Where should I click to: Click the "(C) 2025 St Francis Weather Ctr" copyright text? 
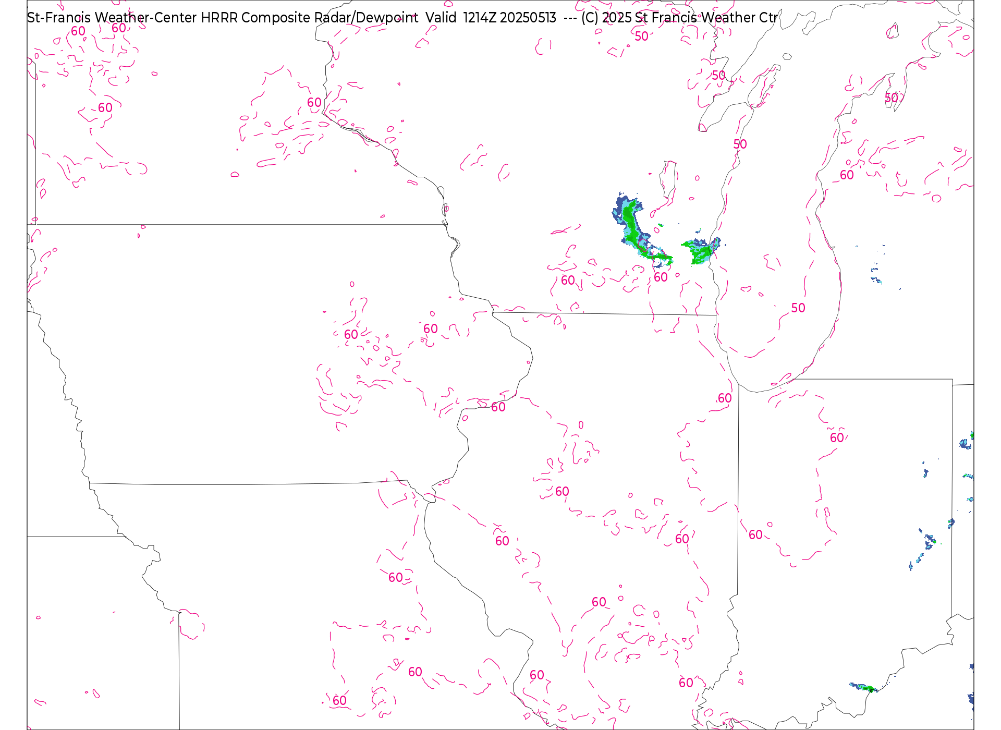click(x=679, y=18)
